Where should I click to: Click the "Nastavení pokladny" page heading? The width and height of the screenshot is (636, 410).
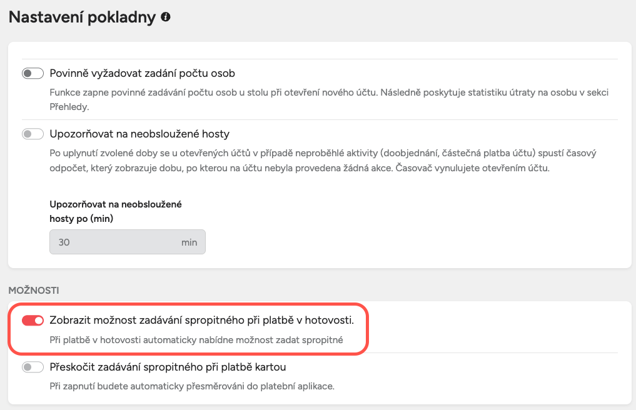(x=81, y=17)
